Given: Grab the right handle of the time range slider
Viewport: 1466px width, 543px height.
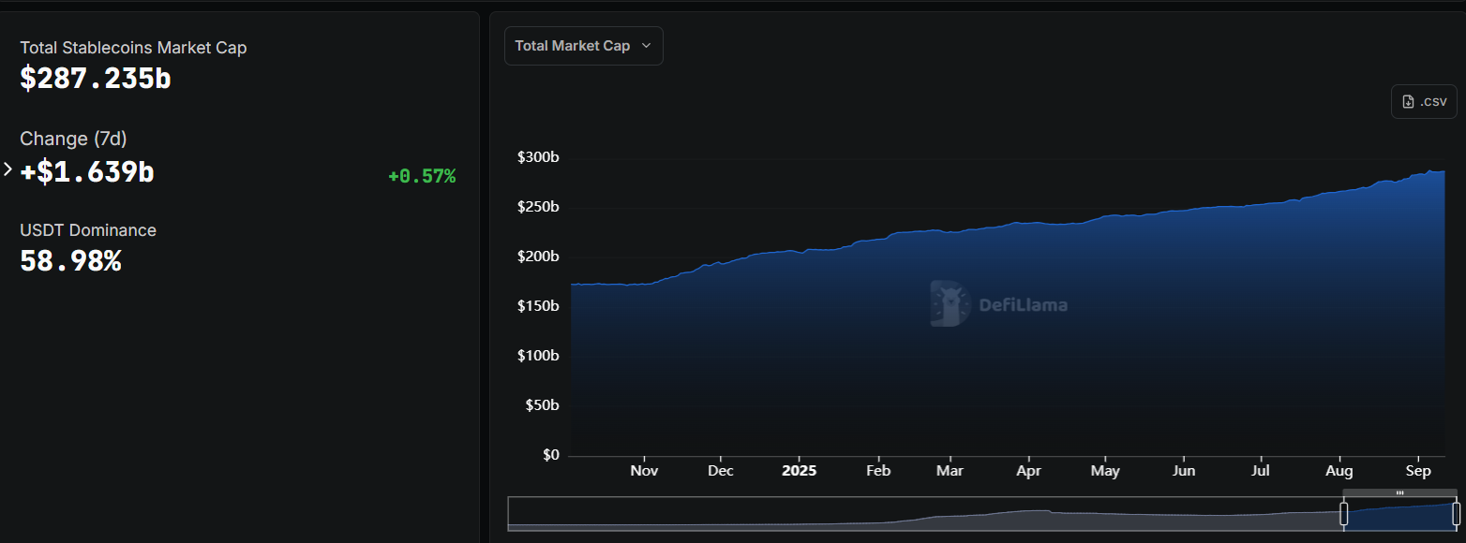Looking at the screenshot, I should pyautogui.click(x=1456, y=513).
